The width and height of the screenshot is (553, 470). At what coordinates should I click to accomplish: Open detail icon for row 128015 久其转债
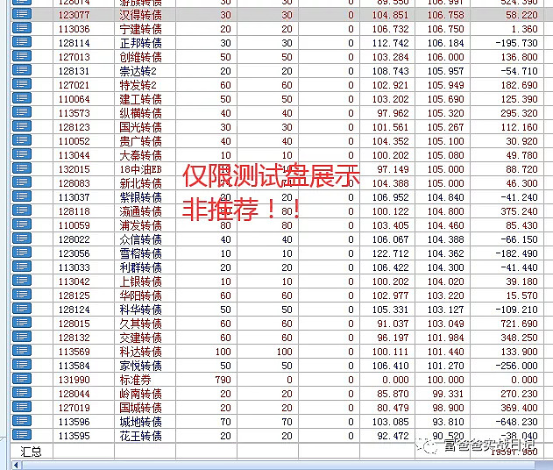tap(22, 323)
